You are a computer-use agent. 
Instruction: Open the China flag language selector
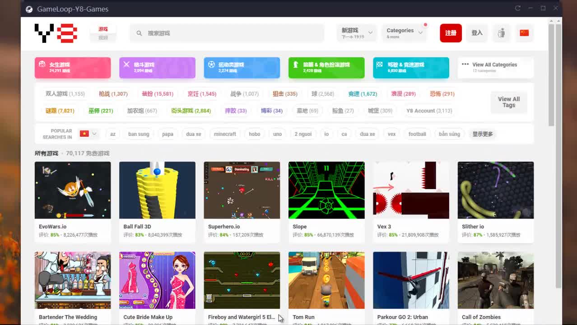524,33
